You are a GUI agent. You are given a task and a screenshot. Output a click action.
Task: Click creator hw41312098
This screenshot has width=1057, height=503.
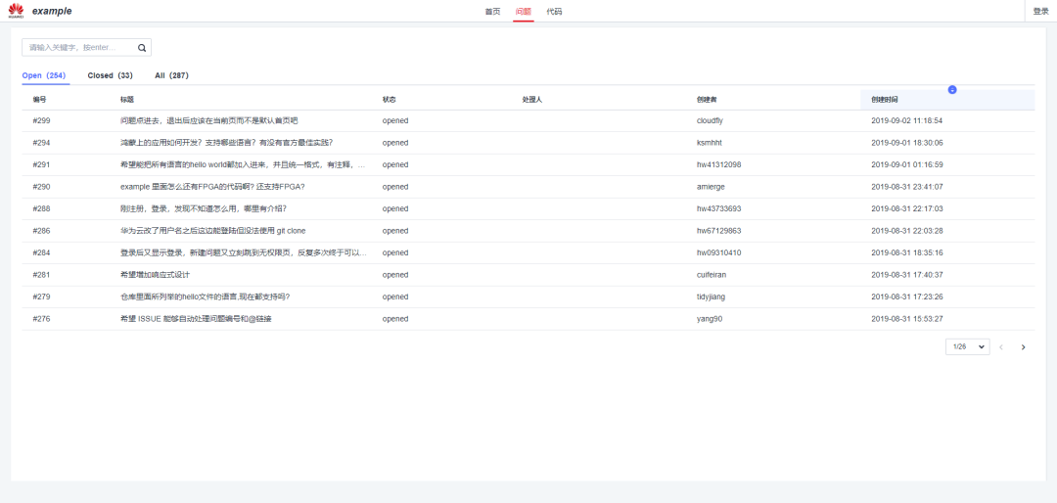point(718,164)
